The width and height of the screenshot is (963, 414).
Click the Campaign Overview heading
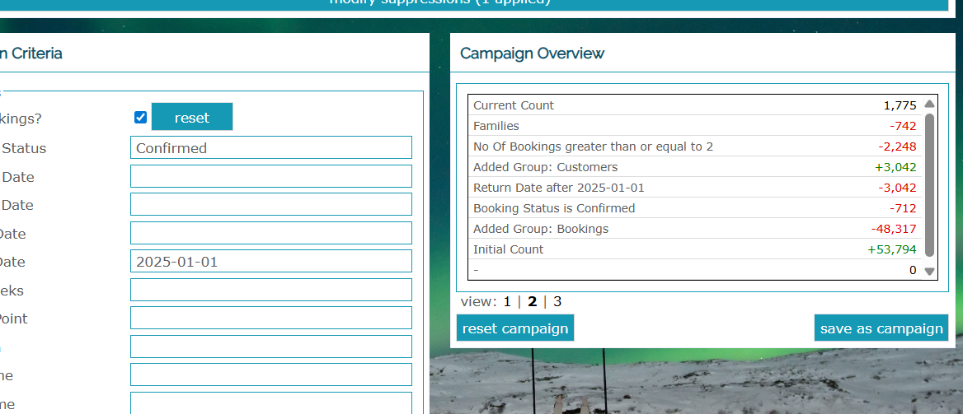click(532, 53)
